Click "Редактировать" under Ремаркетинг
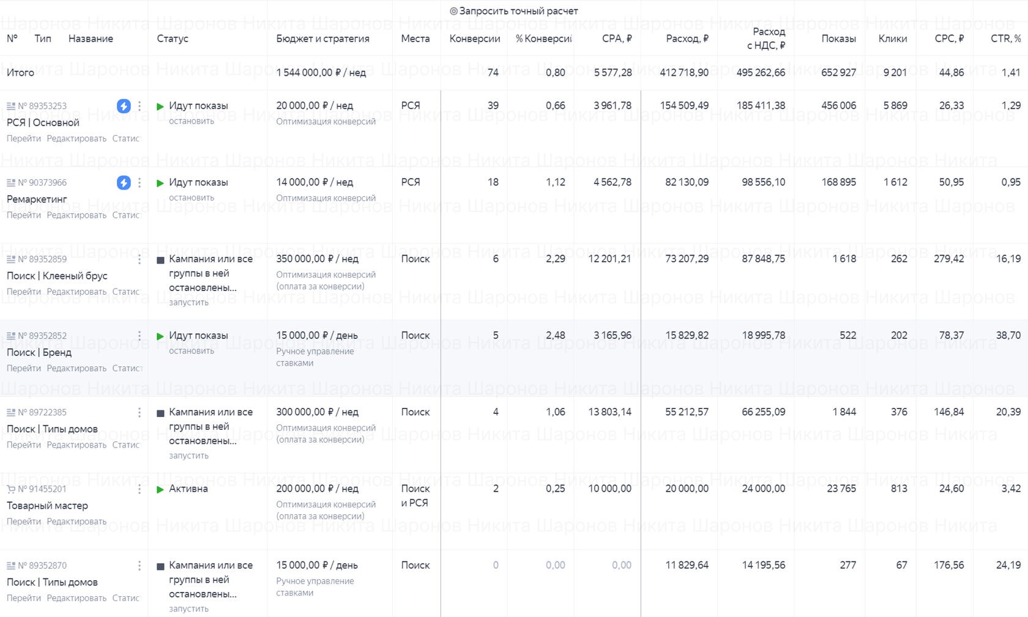 coord(76,215)
